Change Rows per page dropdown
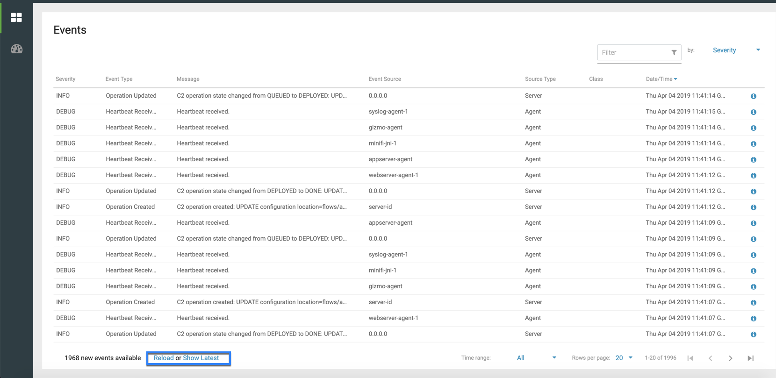 pos(624,358)
